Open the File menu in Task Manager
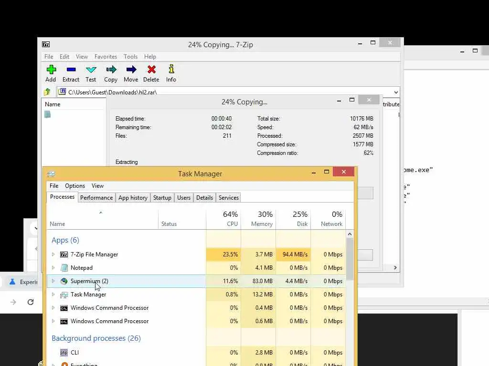489x366 pixels. click(54, 186)
